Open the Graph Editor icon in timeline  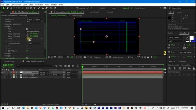point(78,66)
